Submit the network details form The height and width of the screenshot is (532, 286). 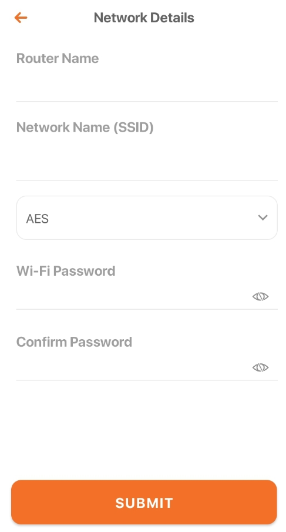coord(144,502)
